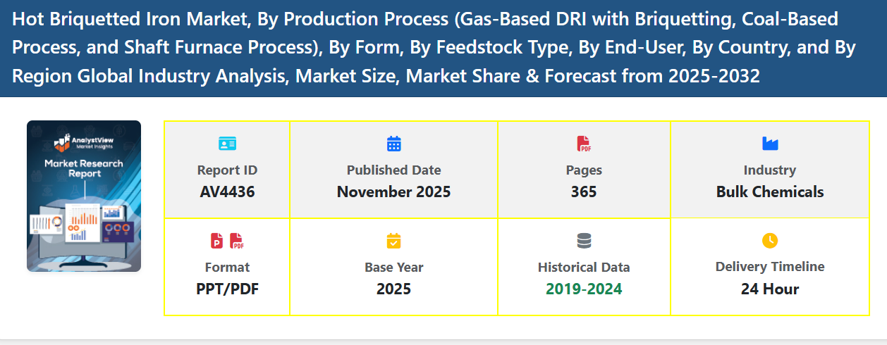Click the green 2019-2024 historical data text
The image size is (887, 345).
(x=584, y=289)
